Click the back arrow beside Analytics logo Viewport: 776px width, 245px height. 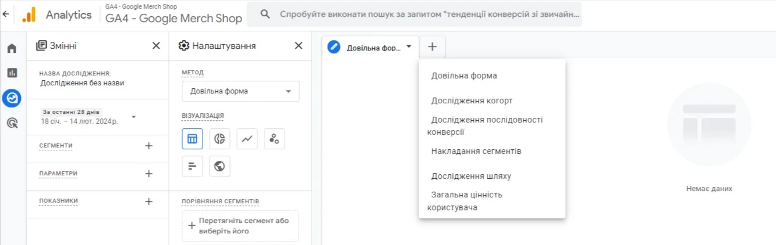pos(5,14)
